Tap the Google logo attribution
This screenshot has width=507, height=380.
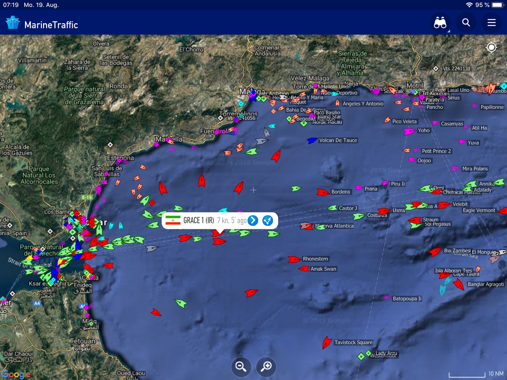coord(16,374)
